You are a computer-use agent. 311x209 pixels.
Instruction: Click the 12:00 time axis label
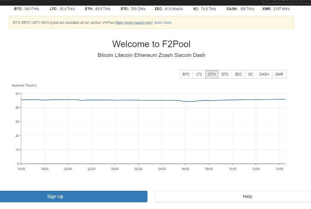(256, 169)
